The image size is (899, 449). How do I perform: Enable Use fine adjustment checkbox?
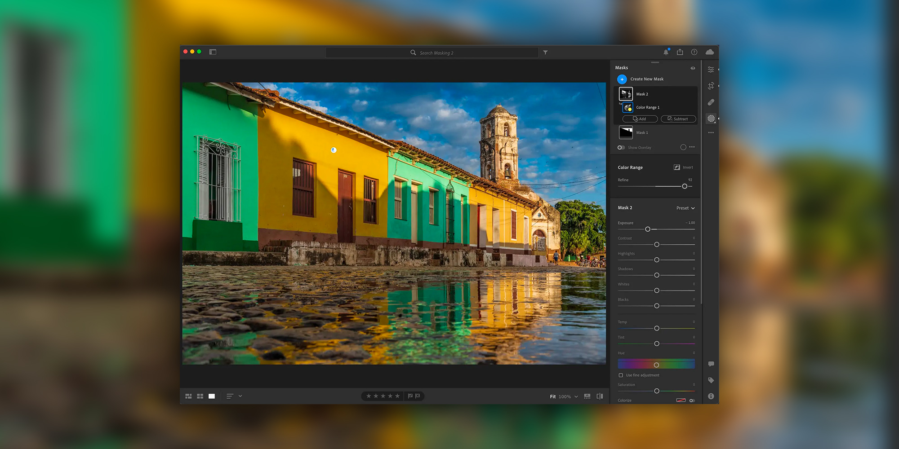621,375
